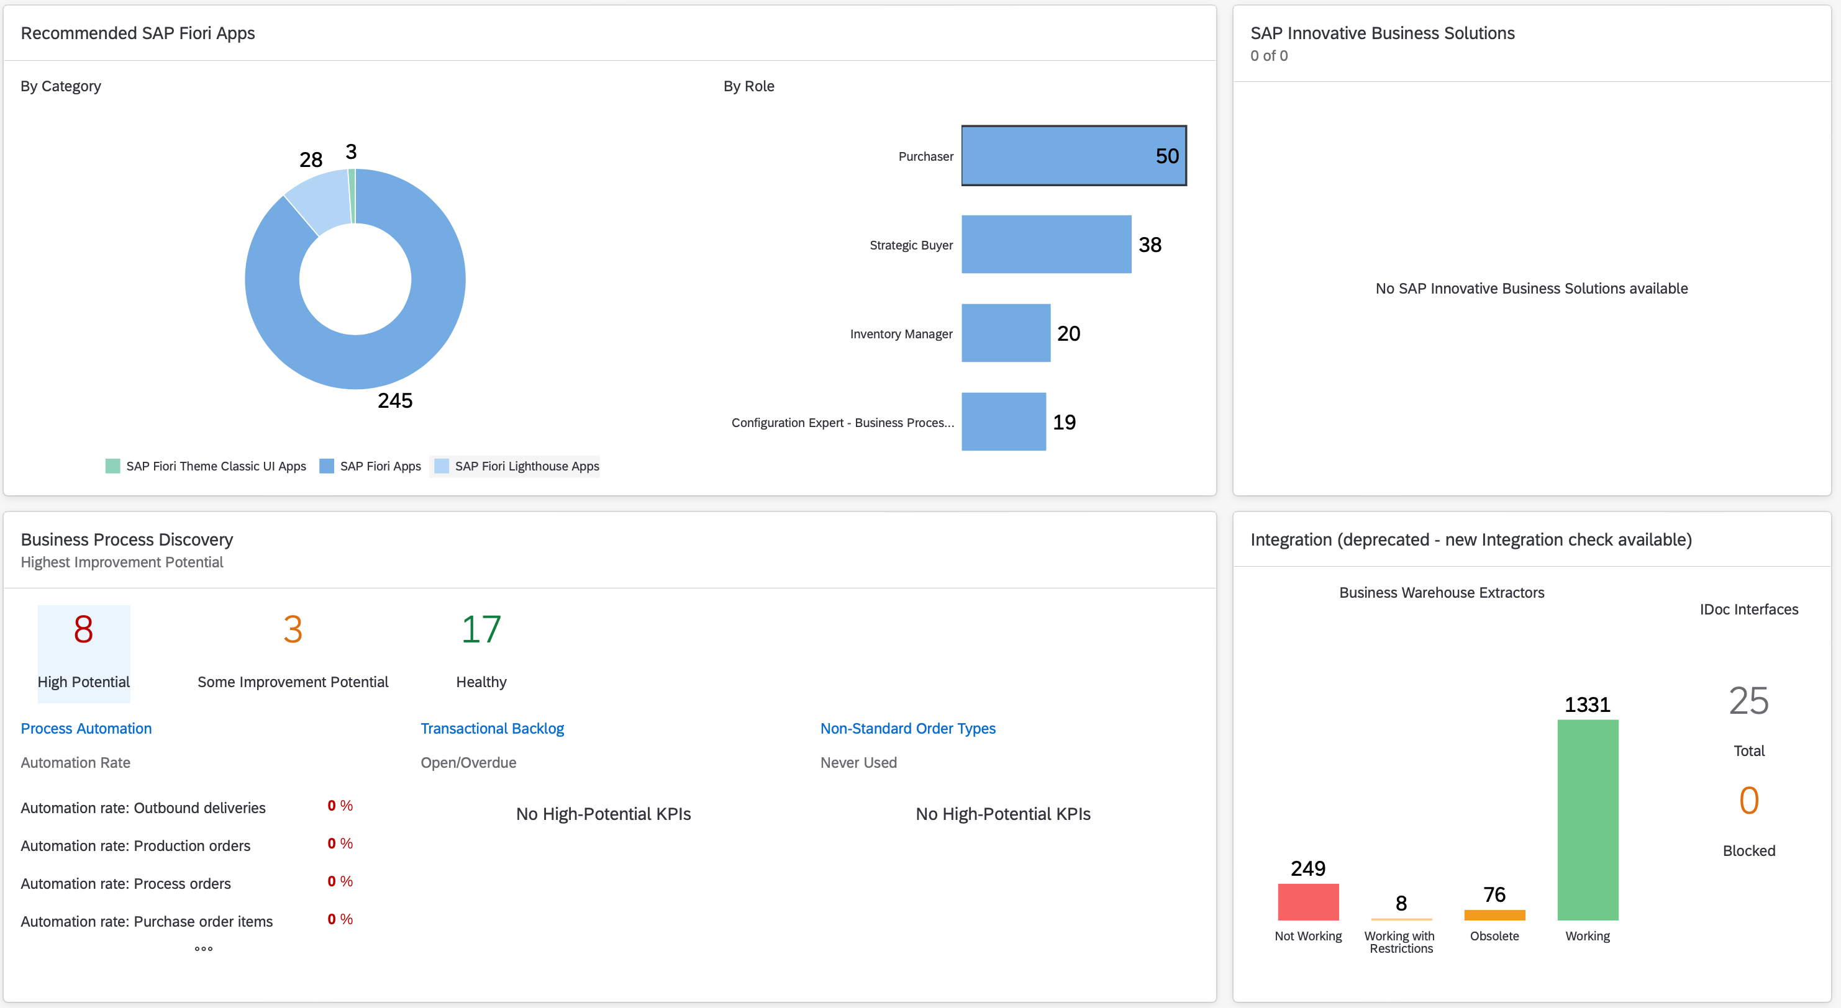Click the 249 value above Not Working
Screen dimensions: 1841x1008
tap(1308, 868)
